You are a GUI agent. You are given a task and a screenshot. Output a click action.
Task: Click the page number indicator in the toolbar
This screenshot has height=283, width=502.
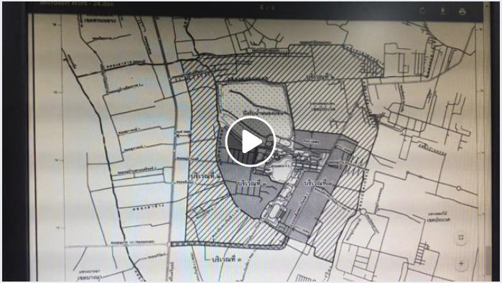coord(266,7)
